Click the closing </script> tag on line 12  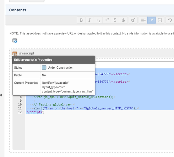point(34,112)
